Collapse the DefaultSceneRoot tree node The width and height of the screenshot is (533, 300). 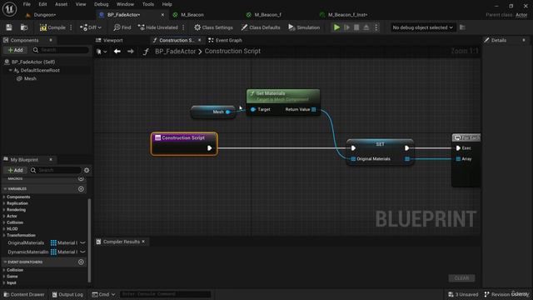(x=10, y=70)
